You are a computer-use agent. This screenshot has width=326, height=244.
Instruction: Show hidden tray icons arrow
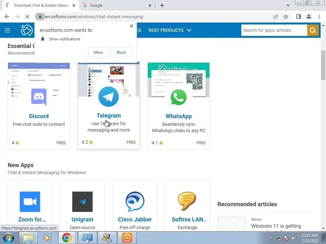[x=271, y=238]
